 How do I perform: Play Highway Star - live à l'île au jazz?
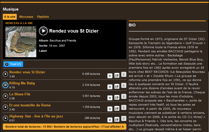click(5, 118)
